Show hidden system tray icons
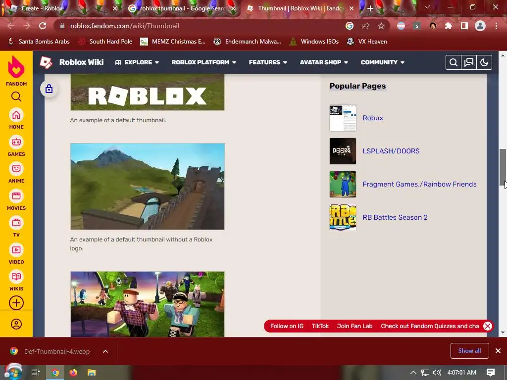 413,373
